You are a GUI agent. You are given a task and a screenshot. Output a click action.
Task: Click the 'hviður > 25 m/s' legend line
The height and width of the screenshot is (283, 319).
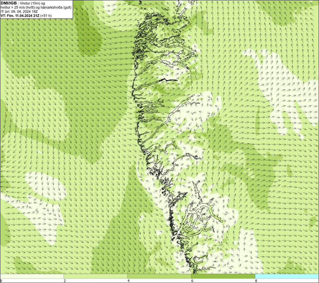[x=36, y=7]
